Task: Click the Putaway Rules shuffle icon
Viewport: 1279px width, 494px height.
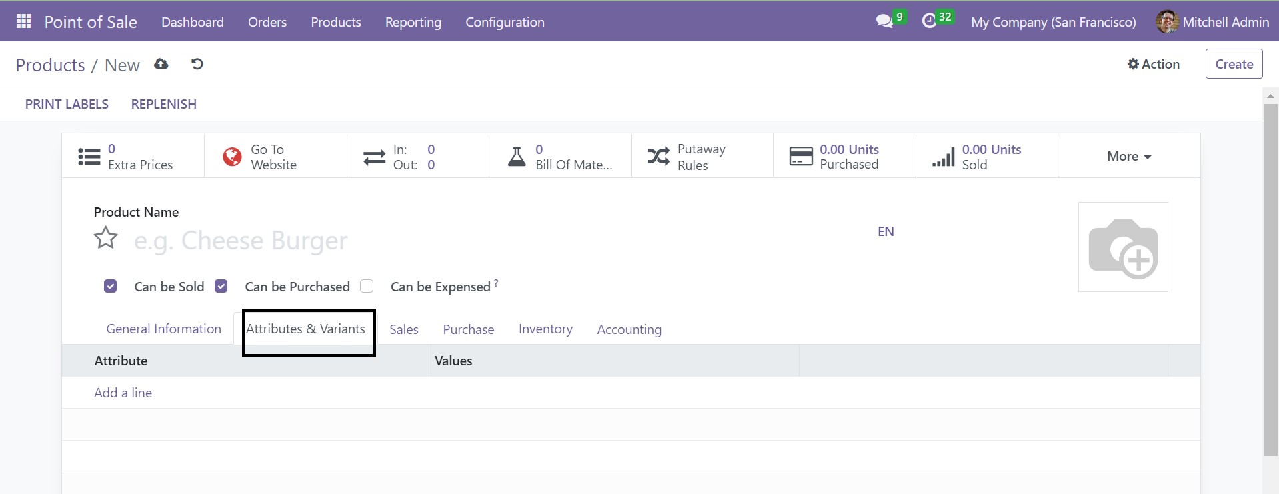Action: tap(658, 157)
